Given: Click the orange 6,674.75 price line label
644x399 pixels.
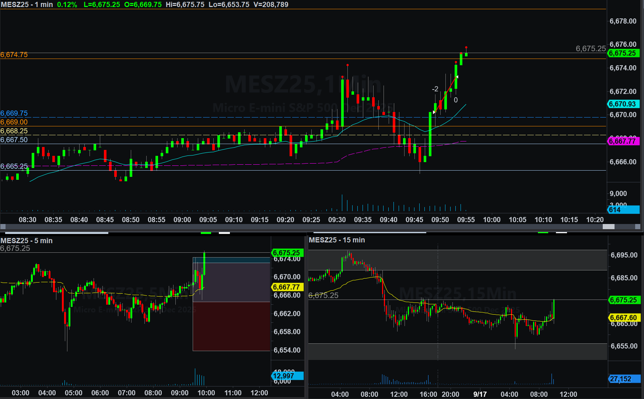Looking at the screenshot, I should [14, 55].
